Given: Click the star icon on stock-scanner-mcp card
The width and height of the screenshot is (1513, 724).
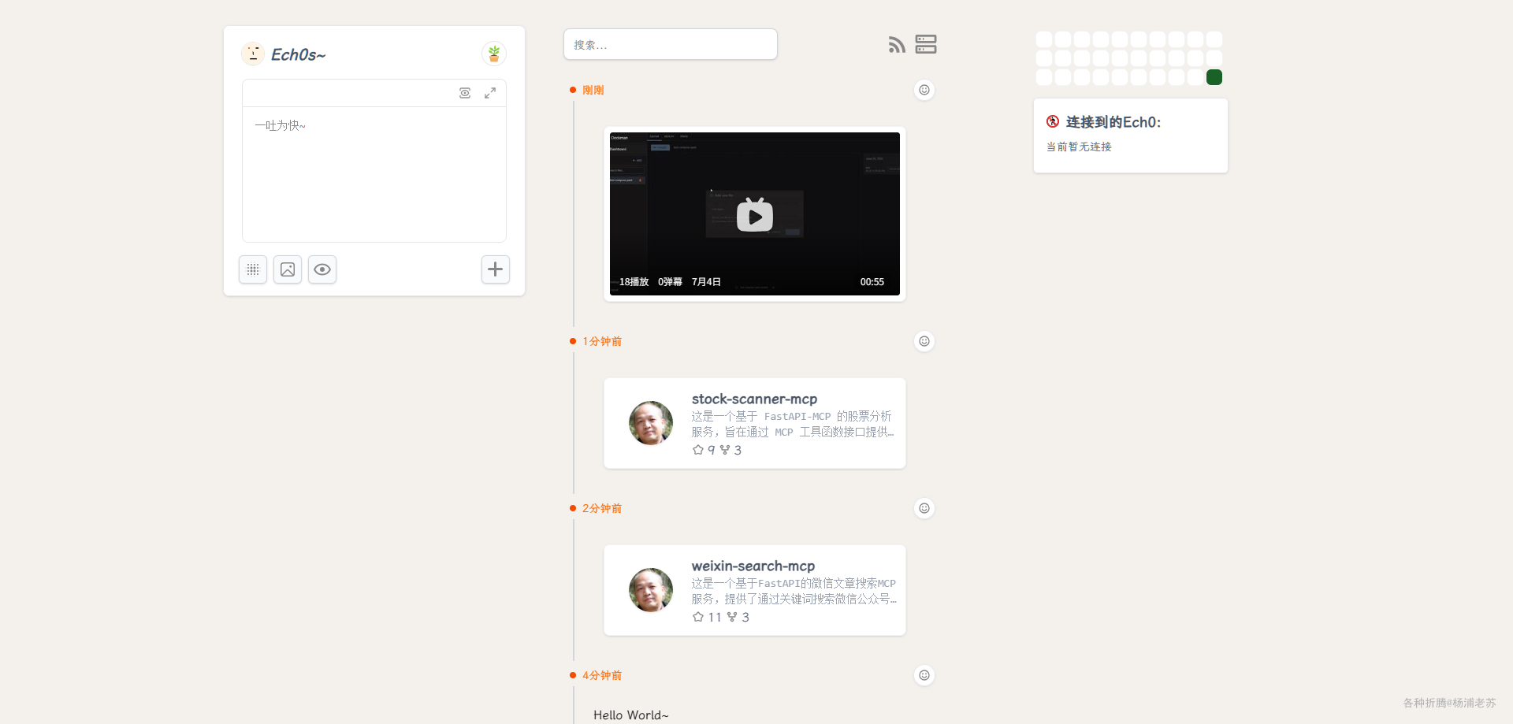Looking at the screenshot, I should (x=697, y=450).
